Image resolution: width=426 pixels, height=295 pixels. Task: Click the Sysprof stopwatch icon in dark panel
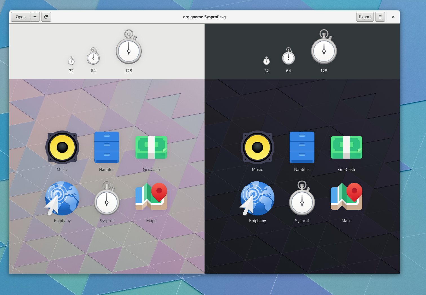coord(302,198)
